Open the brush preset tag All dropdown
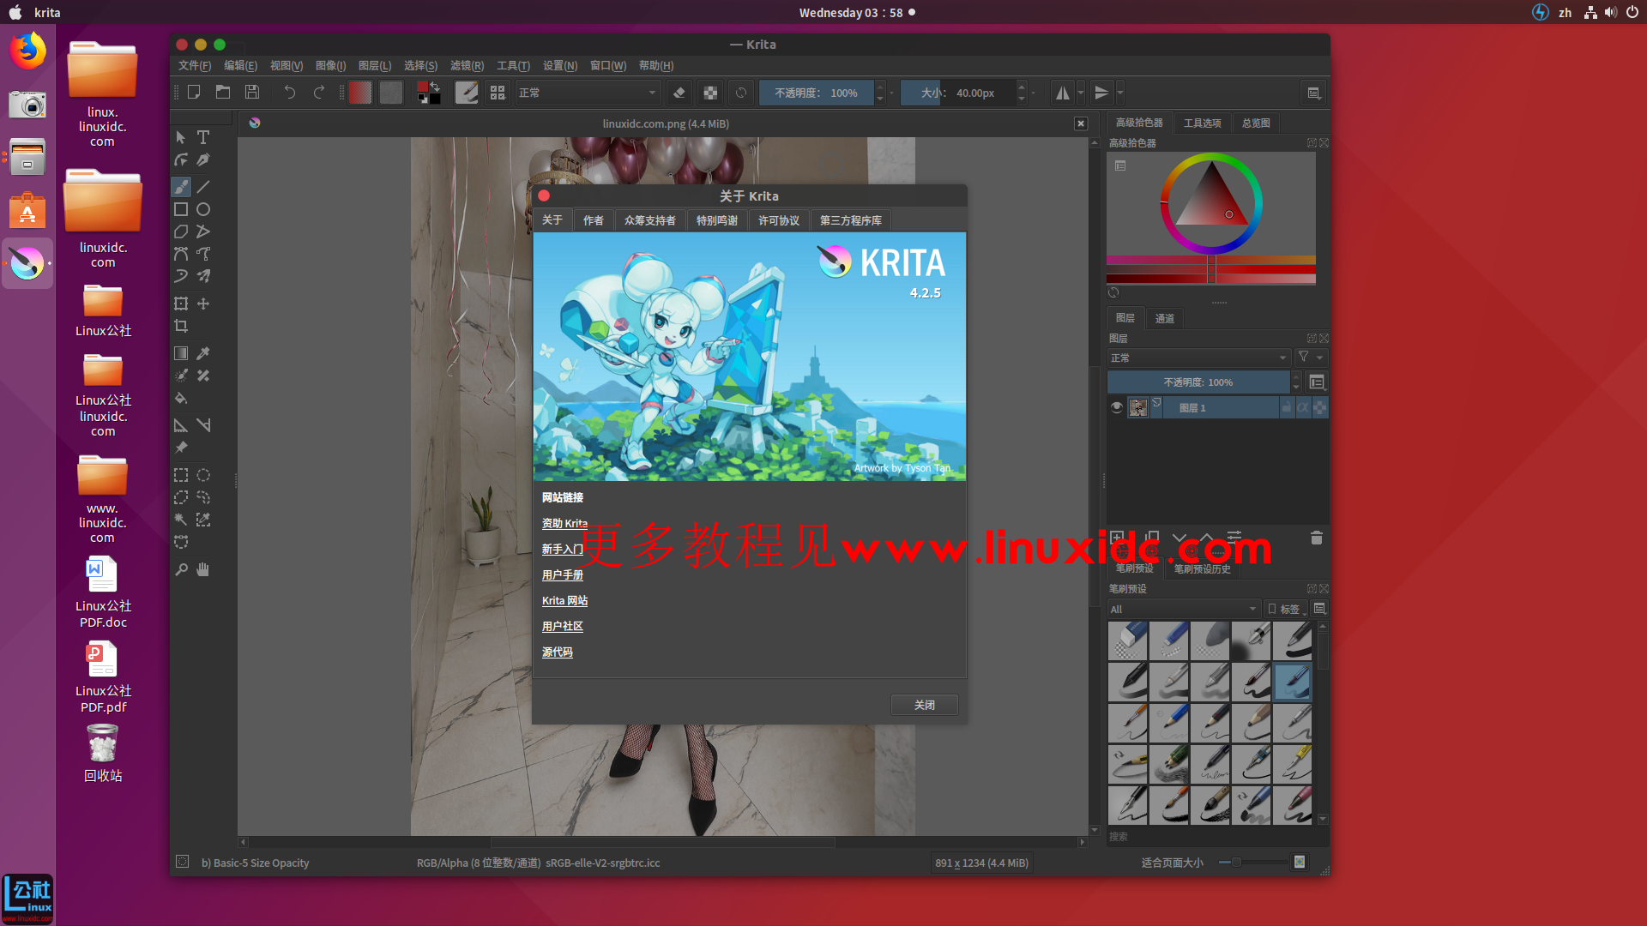This screenshot has height=926, width=1647. click(1184, 609)
